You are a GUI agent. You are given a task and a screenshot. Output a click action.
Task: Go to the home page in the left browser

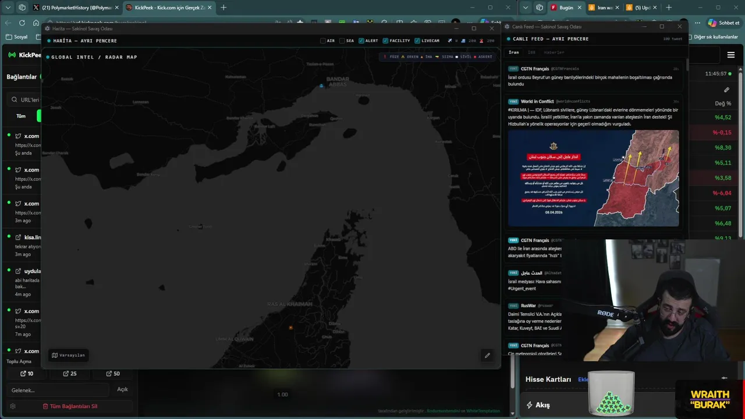click(36, 23)
